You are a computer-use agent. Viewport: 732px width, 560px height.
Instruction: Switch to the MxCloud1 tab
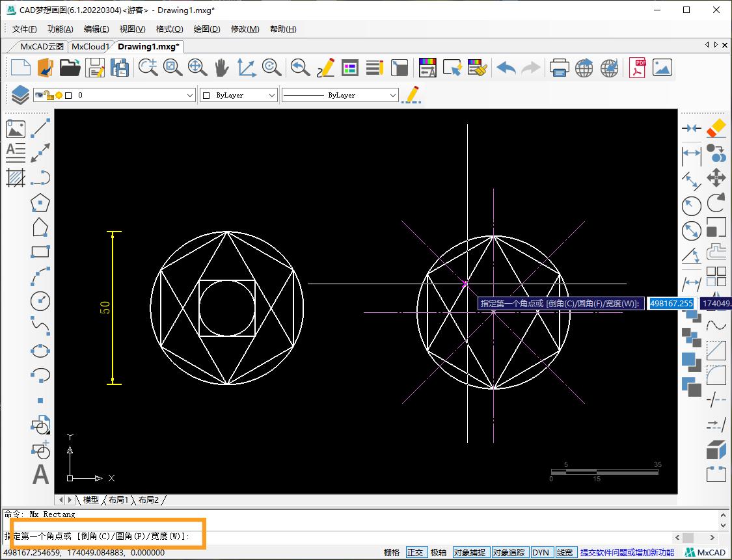pos(90,46)
